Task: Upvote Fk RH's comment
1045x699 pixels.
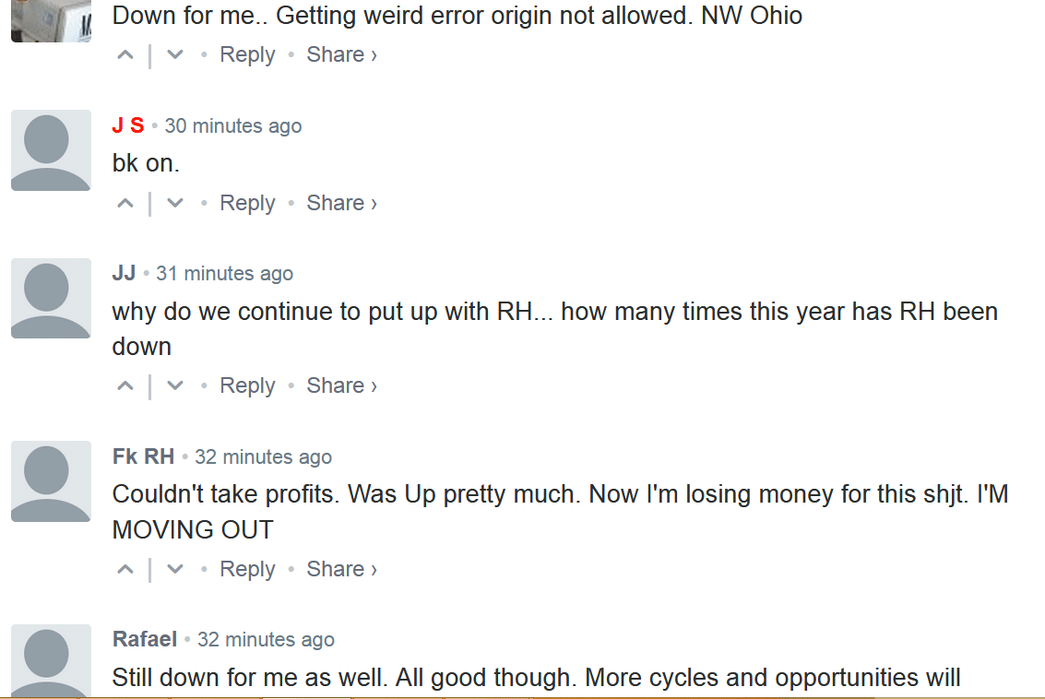Action: (x=125, y=570)
